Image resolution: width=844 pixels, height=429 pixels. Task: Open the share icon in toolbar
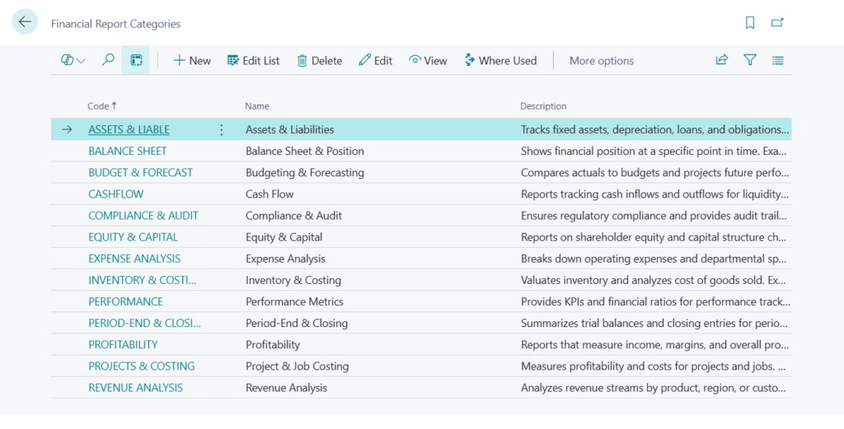(x=722, y=60)
